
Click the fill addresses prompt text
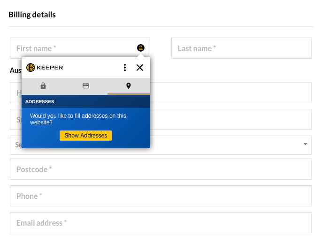pyautogui.click(x=78, y=119)
